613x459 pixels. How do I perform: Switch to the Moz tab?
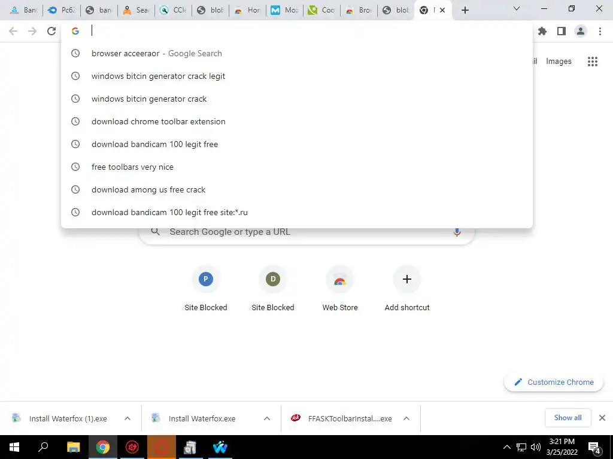(284, 10)
